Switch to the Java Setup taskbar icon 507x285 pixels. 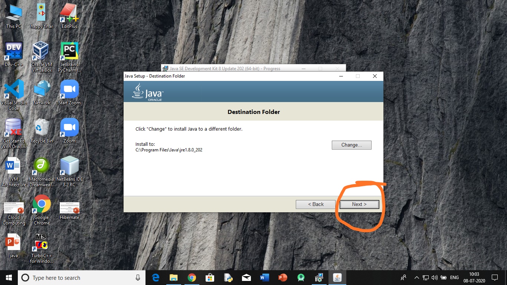(x=337, y=278)
